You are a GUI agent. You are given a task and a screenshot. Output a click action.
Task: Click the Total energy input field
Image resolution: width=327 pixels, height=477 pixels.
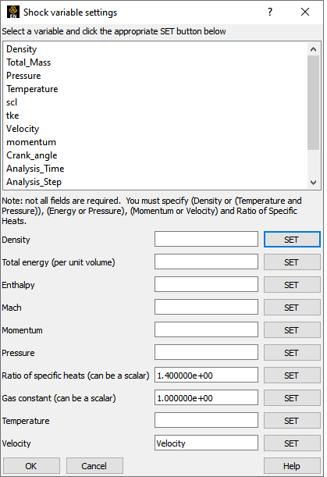206,262
